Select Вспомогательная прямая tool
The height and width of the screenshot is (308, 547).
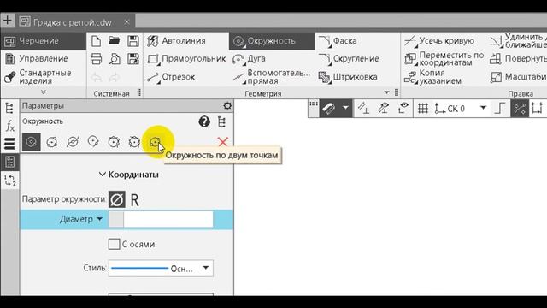(271, 77)
